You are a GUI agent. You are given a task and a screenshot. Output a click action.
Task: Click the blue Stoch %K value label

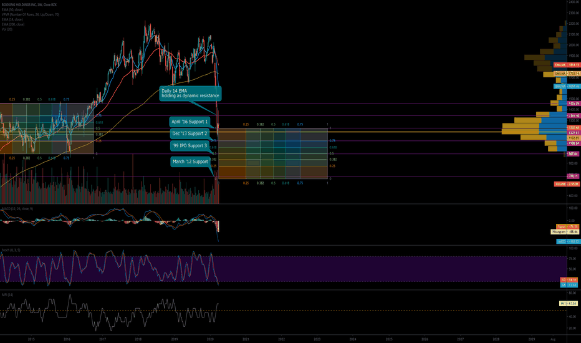(569, 285)
